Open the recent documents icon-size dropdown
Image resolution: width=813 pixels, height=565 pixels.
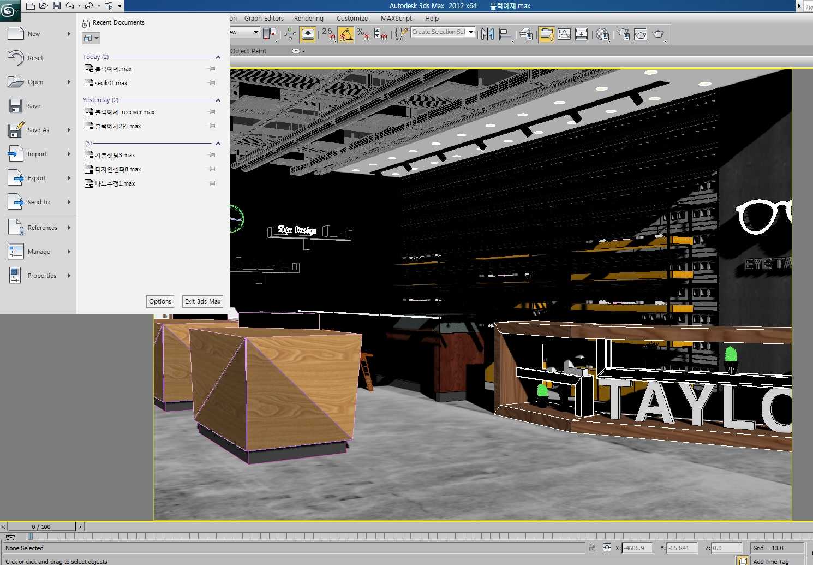pyautogui.click(x=91, y=38)
